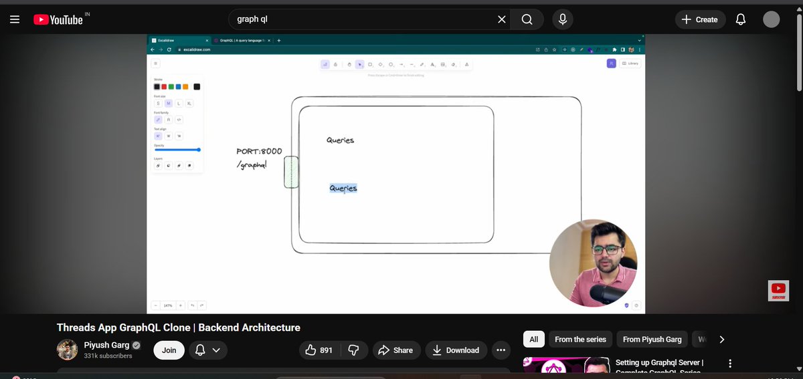This screenshot has height=379, width=803.
Task: Pick blue stroke color swatch
Action: [178, 87]
